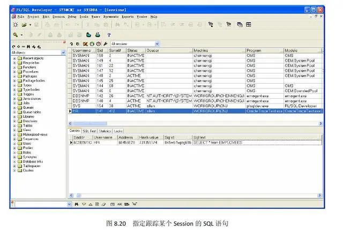This screenshot has height=230, width=343.
Task: Open the Help menu
Action: pos(154,17)
